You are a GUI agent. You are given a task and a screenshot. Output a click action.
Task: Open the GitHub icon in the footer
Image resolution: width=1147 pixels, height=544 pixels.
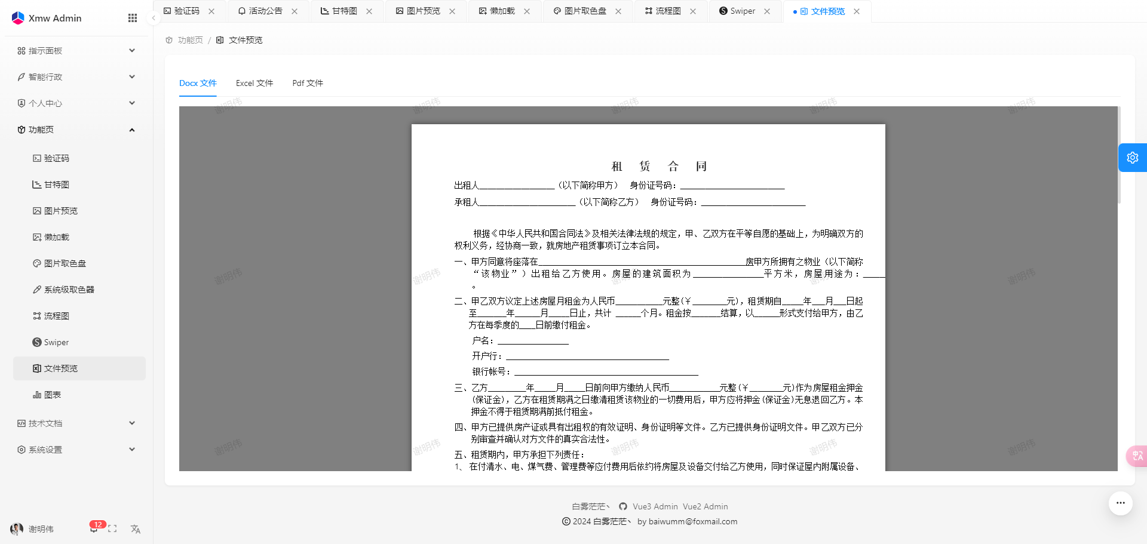(623, 506)
